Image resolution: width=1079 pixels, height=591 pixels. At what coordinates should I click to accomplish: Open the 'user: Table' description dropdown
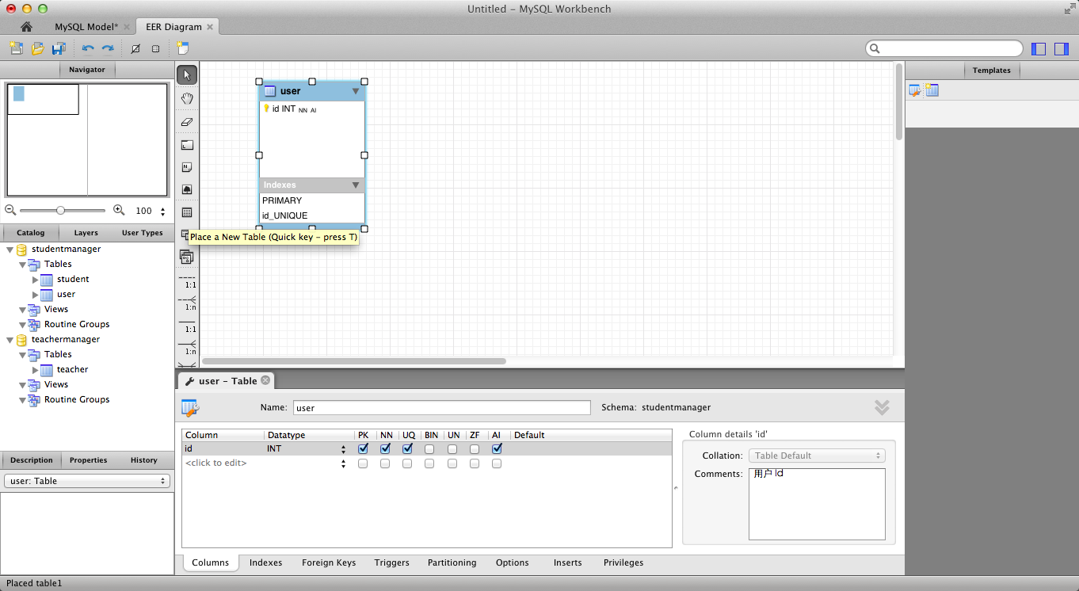pos(87,481)
